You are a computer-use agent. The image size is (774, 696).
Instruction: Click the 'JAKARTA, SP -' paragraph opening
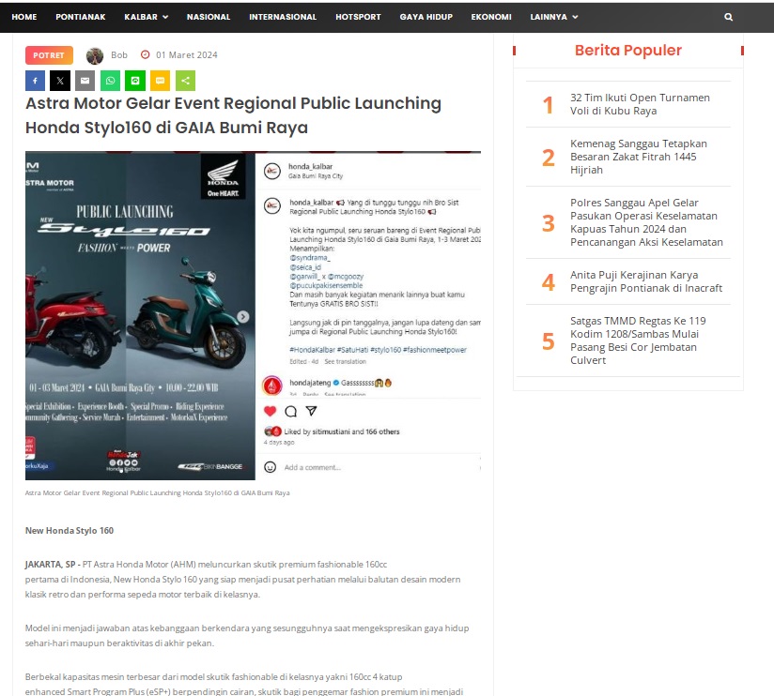(x=53, y=565)
